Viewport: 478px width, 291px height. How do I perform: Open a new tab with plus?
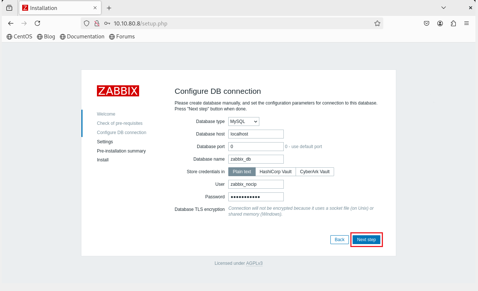[109, 8]
